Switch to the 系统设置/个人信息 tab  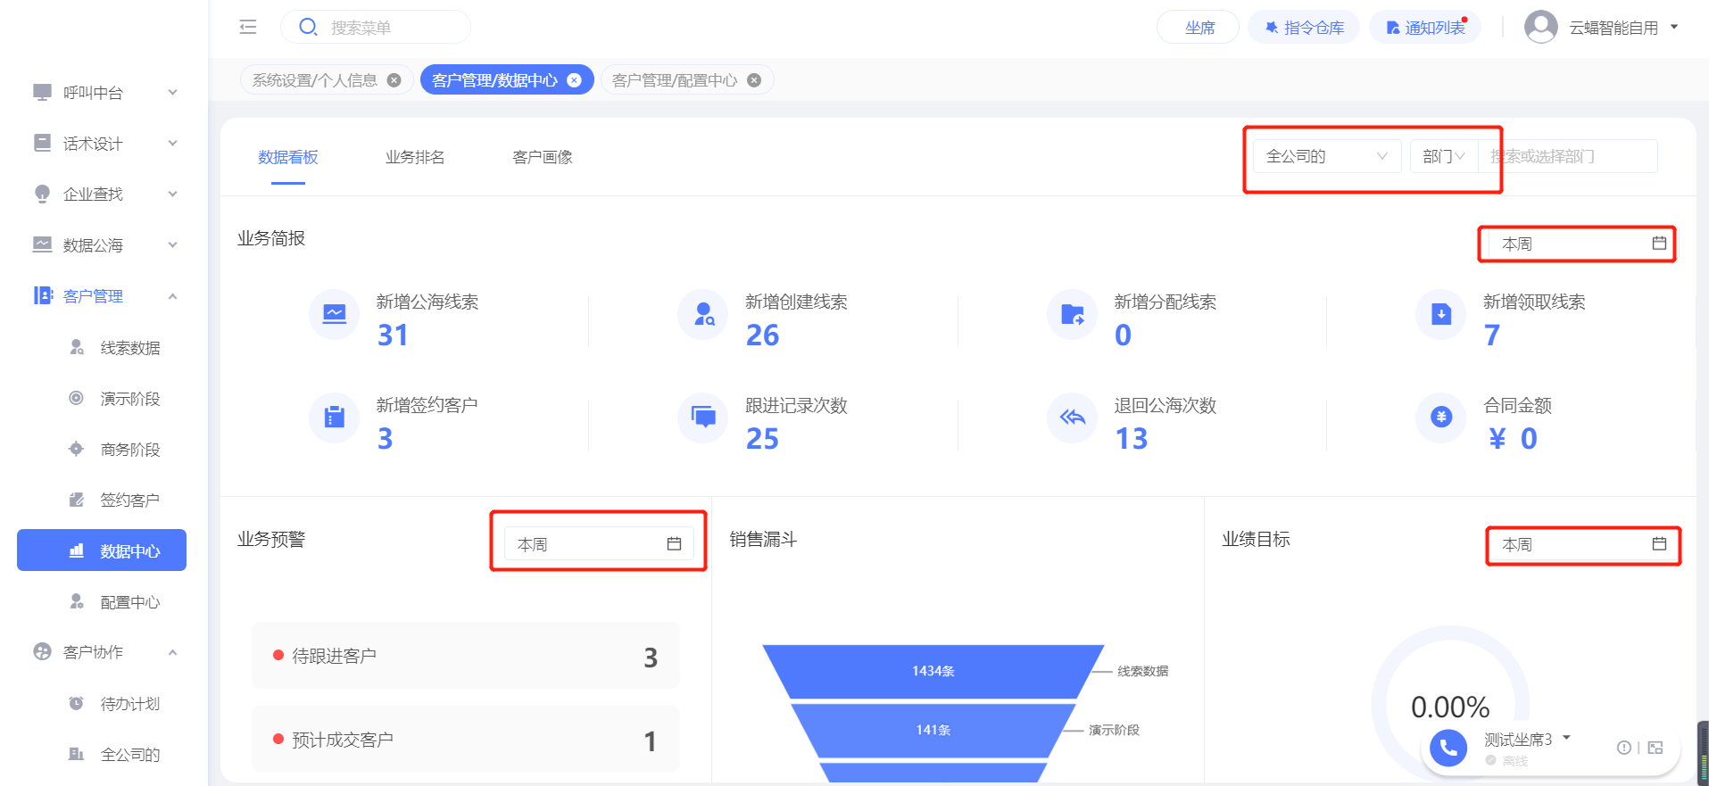click(314, 80)
